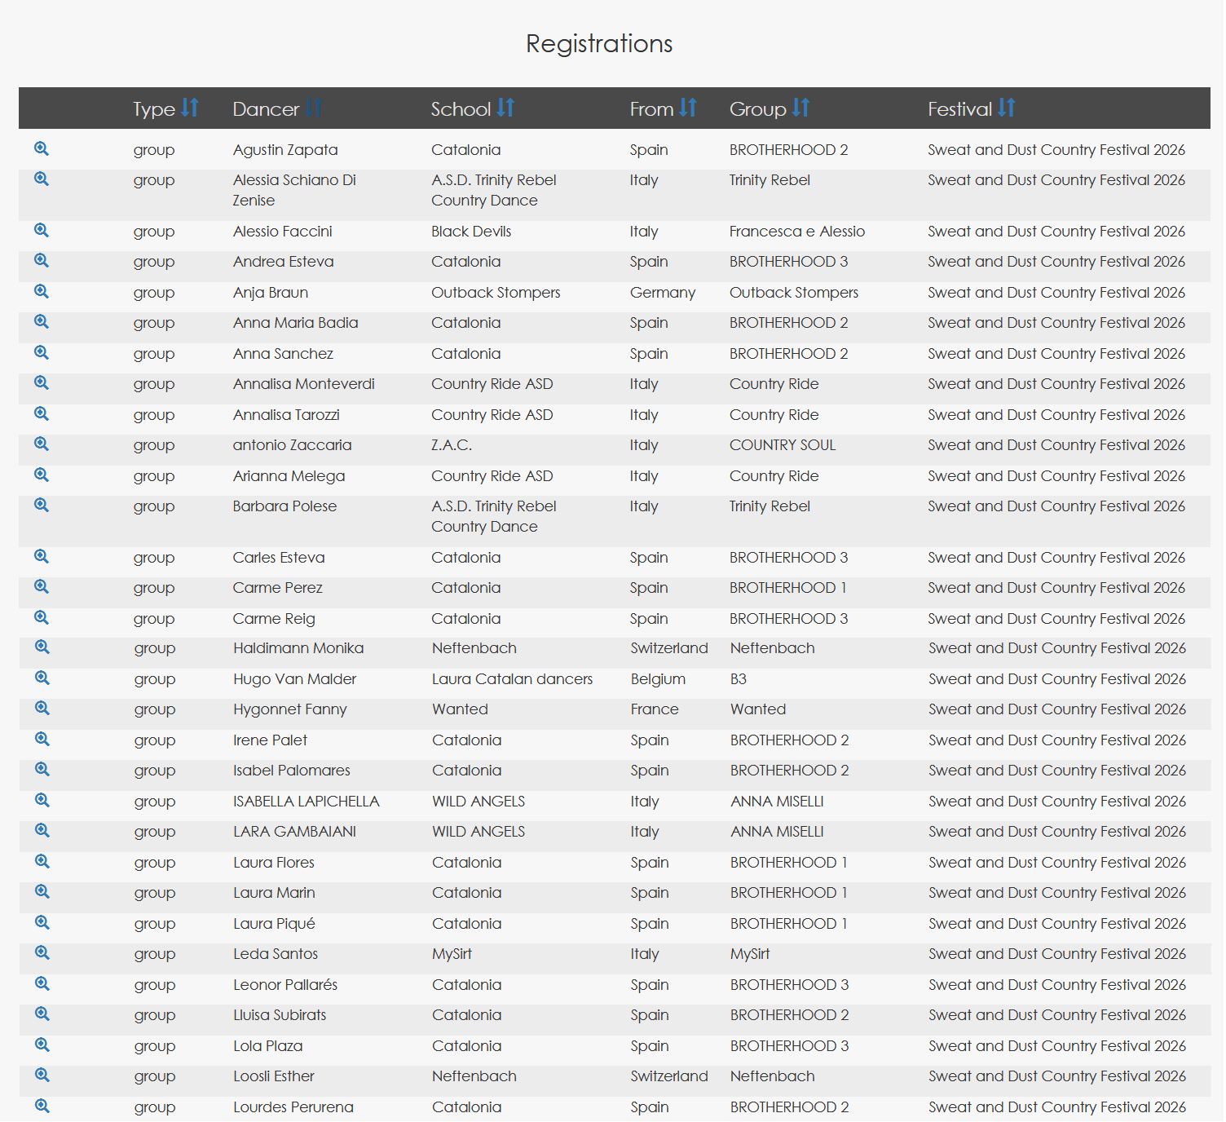Select dancer name Agustin Zapata
This screenshot has height=1122, width=1226.
[x=285, y=150]
